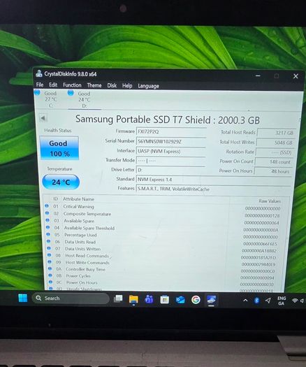Screen dimensions: 306x367
Task: Click the Firmware value field
Action: tap(171, 132)
